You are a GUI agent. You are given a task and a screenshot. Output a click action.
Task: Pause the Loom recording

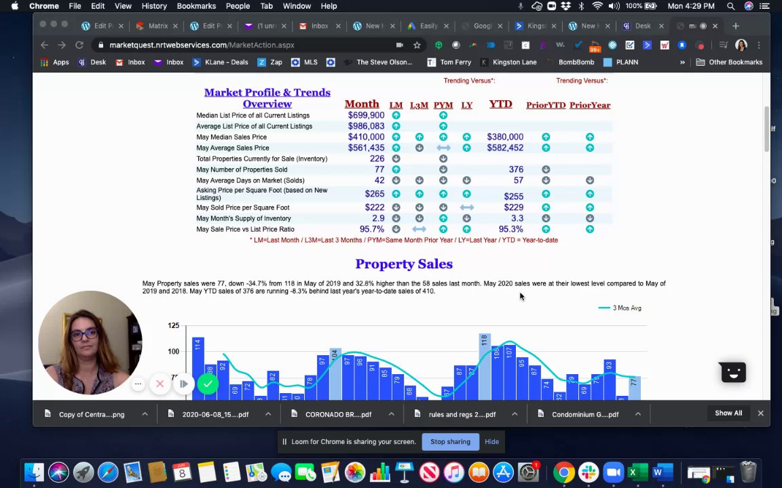click(x=183, y=384)
